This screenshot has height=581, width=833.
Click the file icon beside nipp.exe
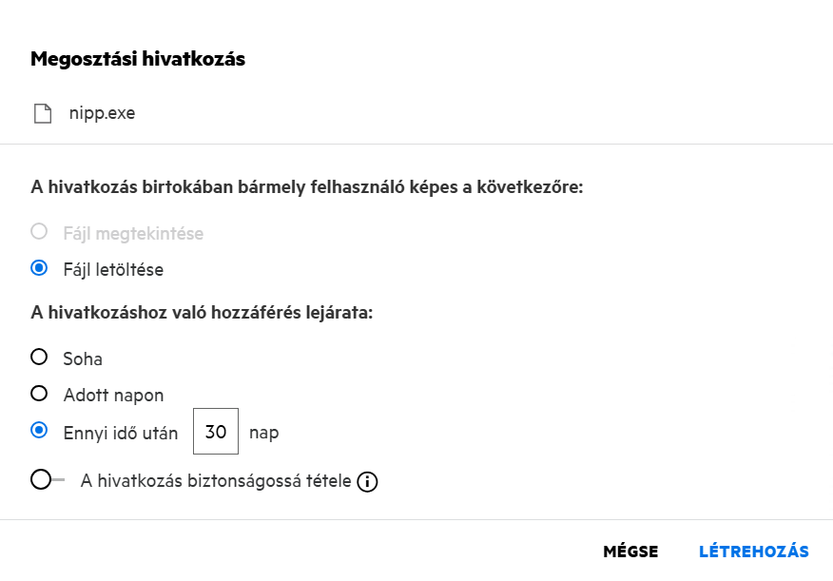(x=42, y=114)
